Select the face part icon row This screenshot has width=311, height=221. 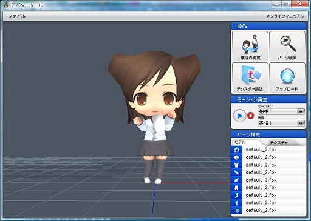point(268,157)
